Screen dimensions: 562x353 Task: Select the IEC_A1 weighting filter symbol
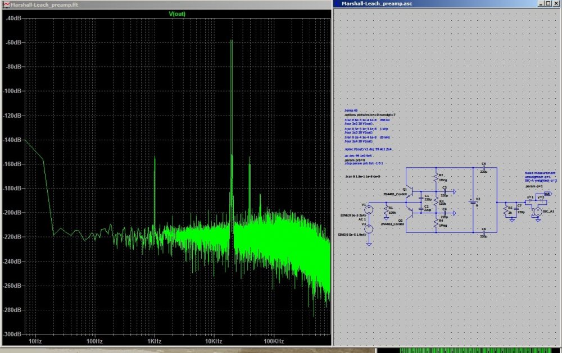tap(538, 212)
